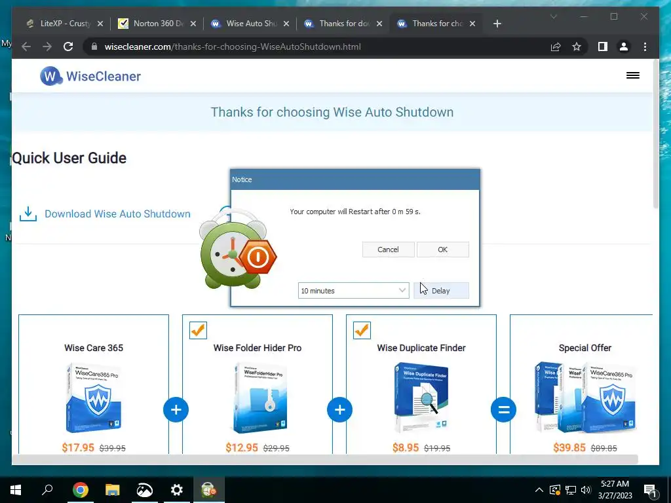671x503 pixels.
Task: Click the address bar URL
Action: [233, 47]
